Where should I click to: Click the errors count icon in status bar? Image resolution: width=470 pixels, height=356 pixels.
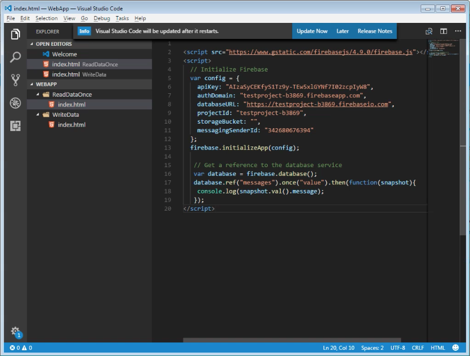point(12,347)
